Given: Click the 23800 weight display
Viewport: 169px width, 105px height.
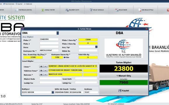Looking at the screenshot, I should pyautogui.click(x=124, y=69).
